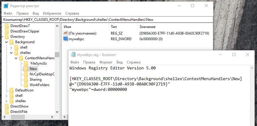Select the (По умолчанию) string value icon

65,33
